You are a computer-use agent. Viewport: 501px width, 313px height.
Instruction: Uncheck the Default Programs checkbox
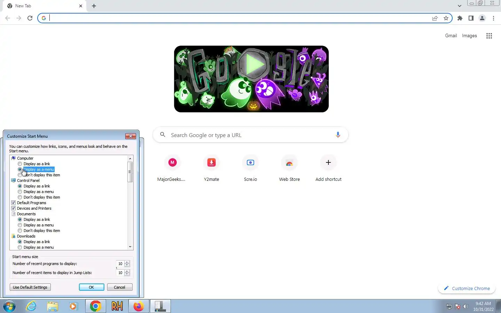coord(14,203)
